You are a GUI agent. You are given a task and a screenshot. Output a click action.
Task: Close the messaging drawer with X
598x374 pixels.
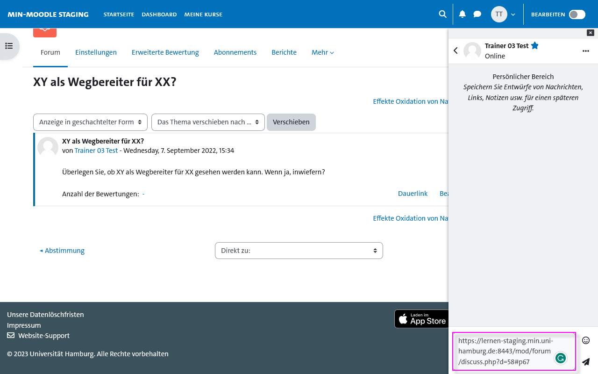click(x=591, y=33)
